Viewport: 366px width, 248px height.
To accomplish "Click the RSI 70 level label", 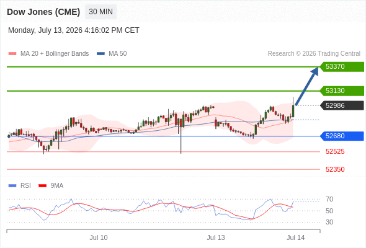I will 329,199.
